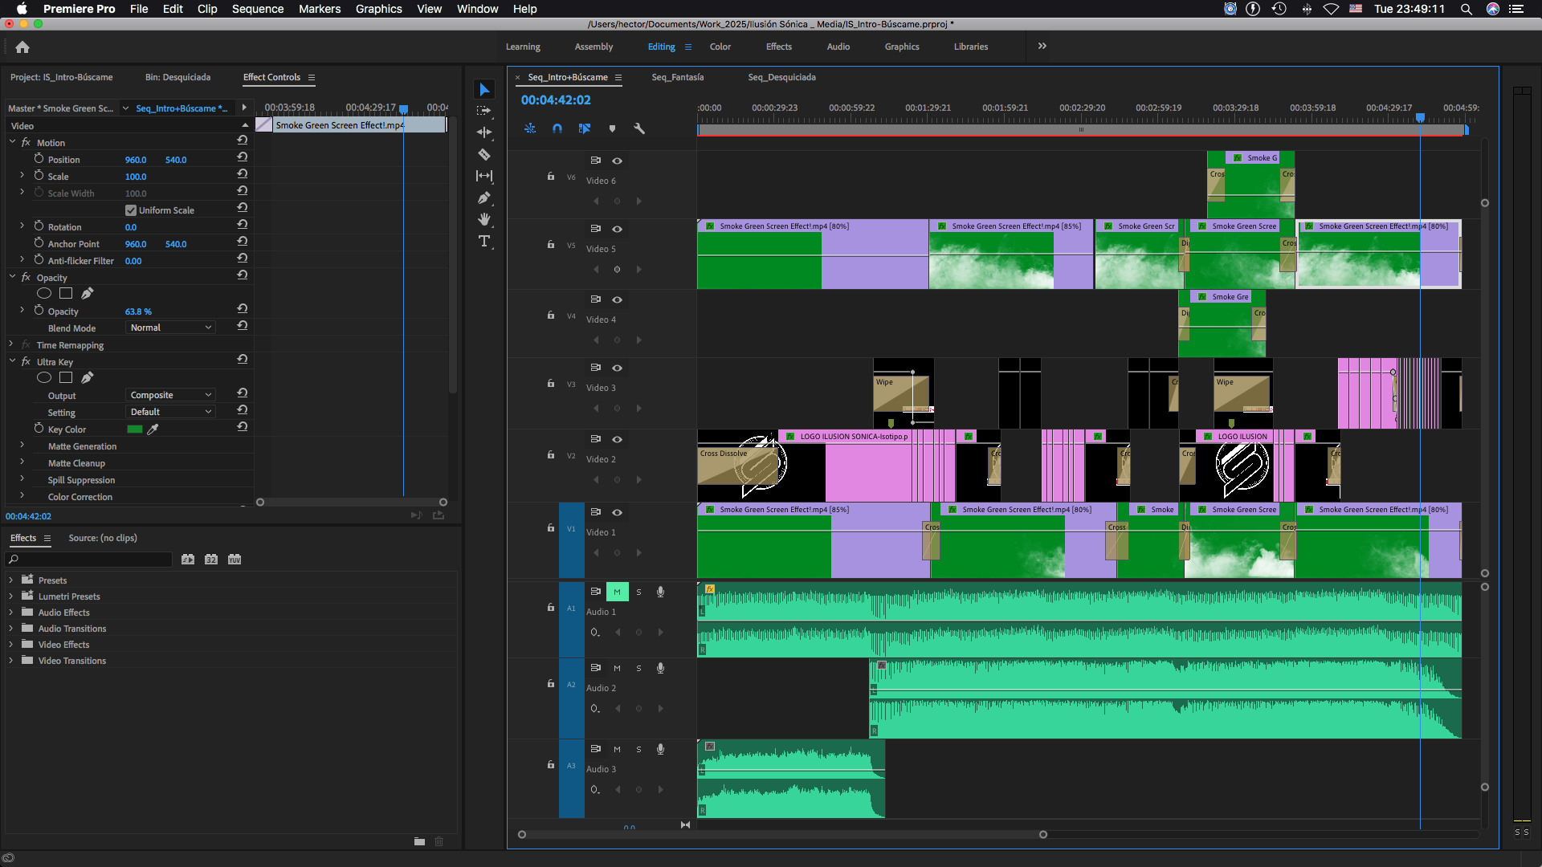Expand Audio Transitions folder
The width and height of the screenshot is (1542, 867).
[x=10, y=628]
